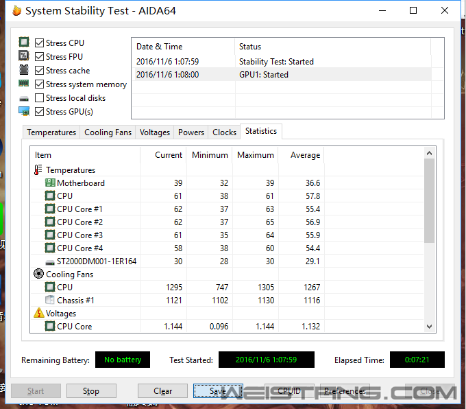
Task: Click the CPU chip icon beside Stress CPU
Action: [24, 42]
